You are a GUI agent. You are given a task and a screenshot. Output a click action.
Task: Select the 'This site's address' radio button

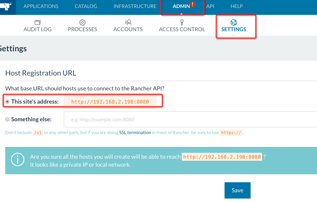tap(7, 102)
